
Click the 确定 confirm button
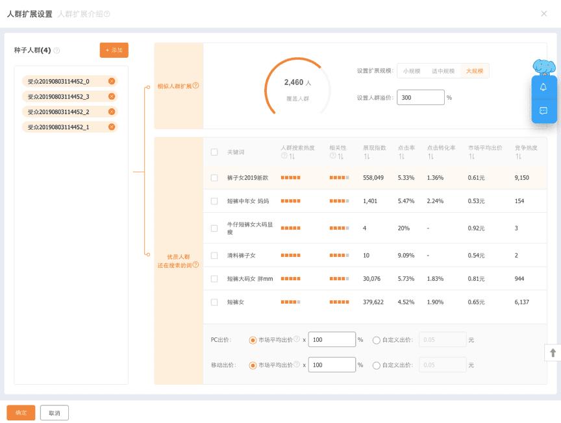pos(20,412)
